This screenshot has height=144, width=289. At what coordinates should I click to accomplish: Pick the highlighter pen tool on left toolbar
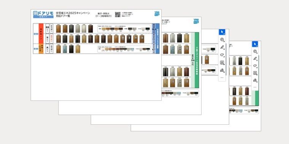[x=222, y=47]
